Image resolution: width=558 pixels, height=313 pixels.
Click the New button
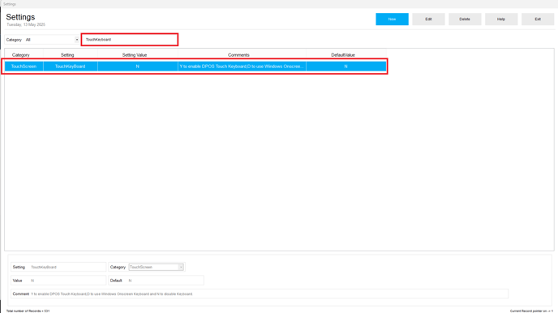(392, 19)
